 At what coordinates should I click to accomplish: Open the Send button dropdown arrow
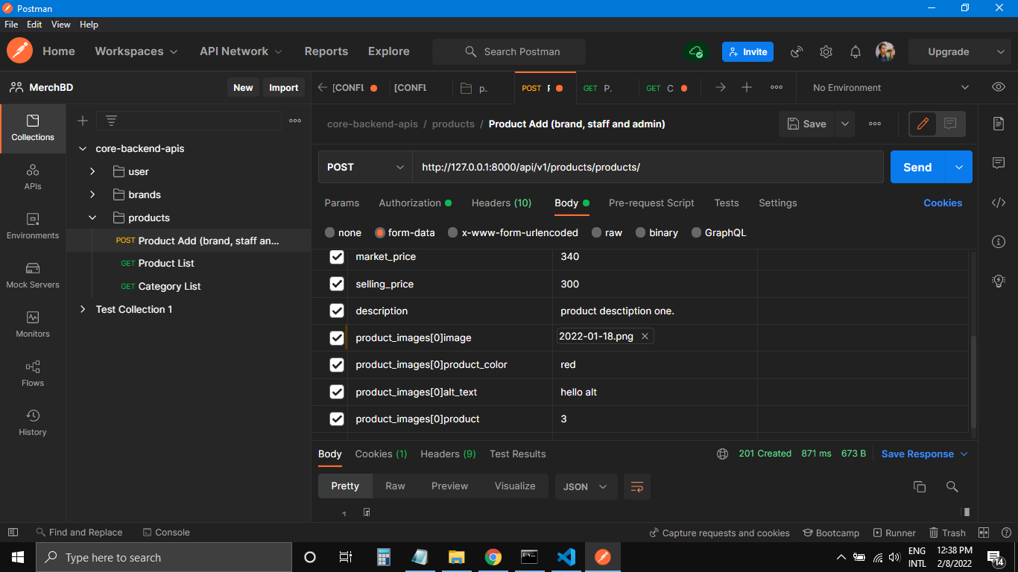958,167
